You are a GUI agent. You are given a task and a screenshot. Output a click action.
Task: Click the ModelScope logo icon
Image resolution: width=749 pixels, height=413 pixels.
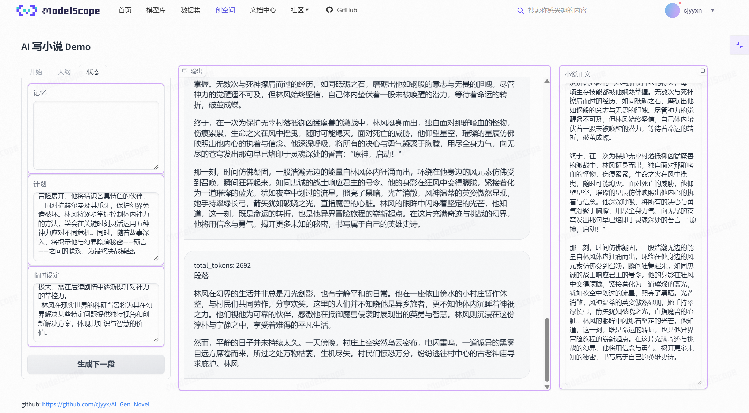[x=27, y=10]
